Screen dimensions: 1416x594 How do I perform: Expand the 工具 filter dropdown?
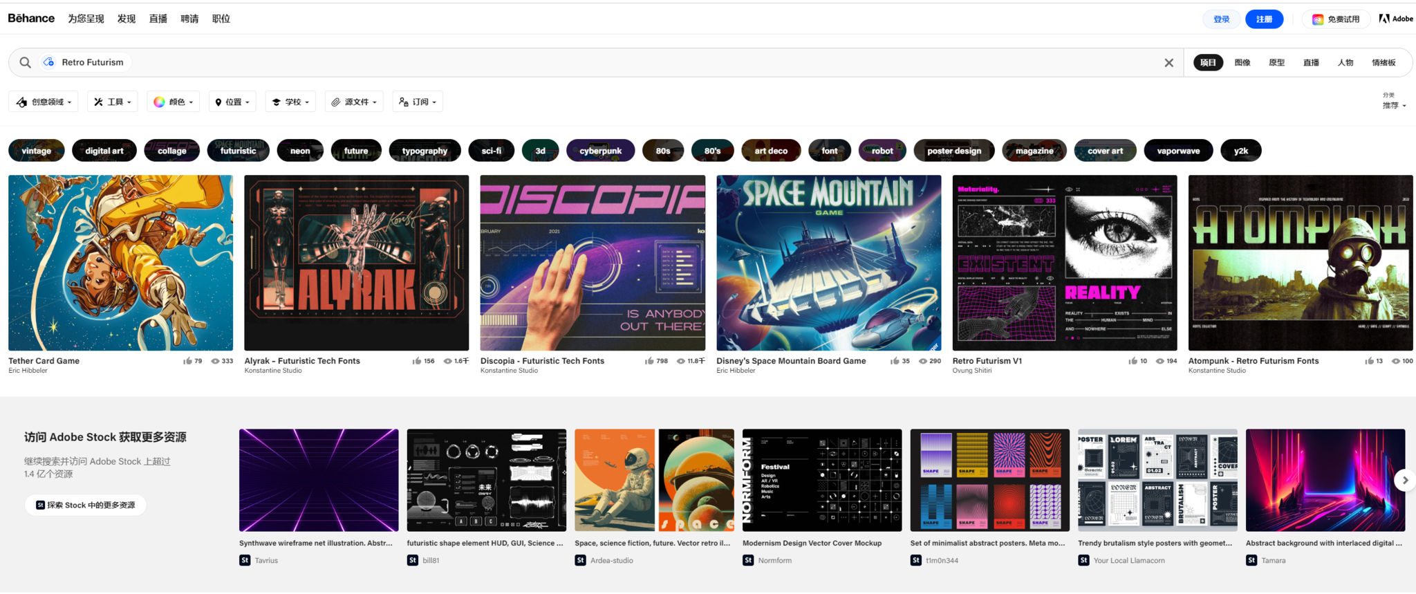point(112,102)
